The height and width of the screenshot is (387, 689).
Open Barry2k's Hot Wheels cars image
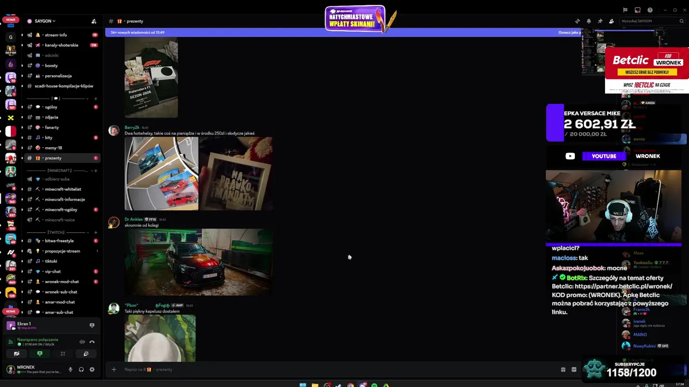[x=161, y=174]
